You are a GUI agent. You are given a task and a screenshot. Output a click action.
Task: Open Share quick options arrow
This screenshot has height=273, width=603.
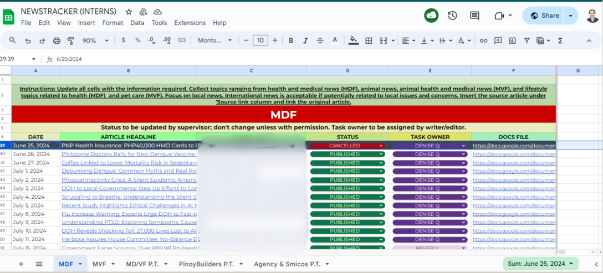pos(571,16)
